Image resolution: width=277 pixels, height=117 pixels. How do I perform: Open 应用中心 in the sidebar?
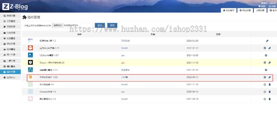point(10,77)
